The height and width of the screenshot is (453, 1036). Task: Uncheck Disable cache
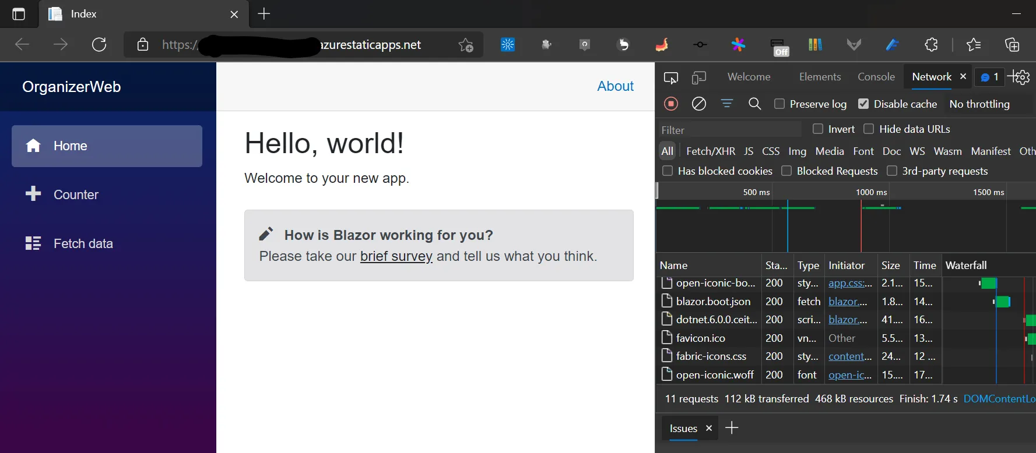[x=863, y=104]
